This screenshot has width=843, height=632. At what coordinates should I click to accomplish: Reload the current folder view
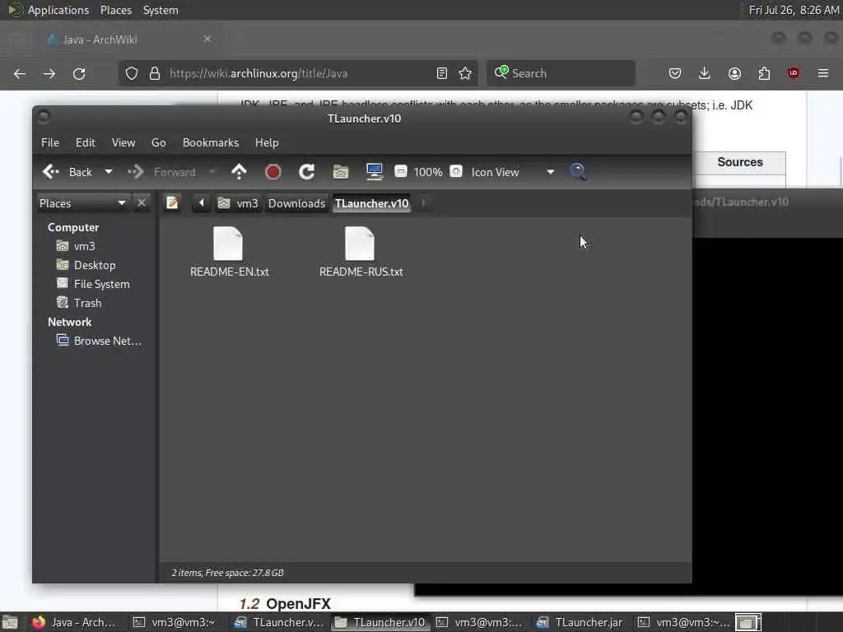(307, 172)
